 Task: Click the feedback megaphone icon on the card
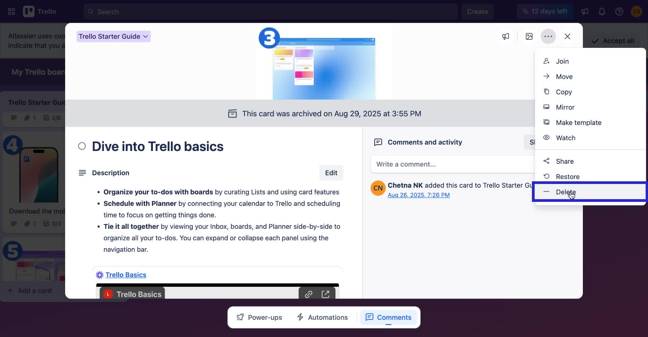(505, 36)
